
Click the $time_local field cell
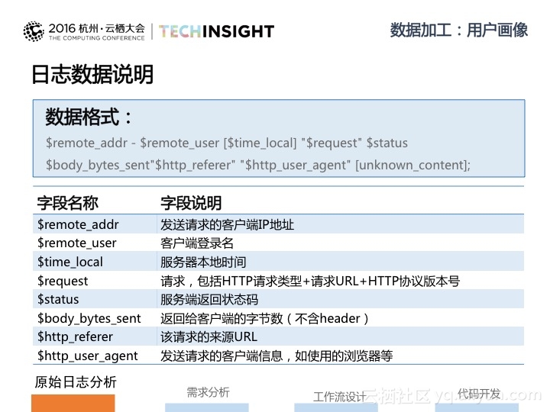(x=70, y=262)
